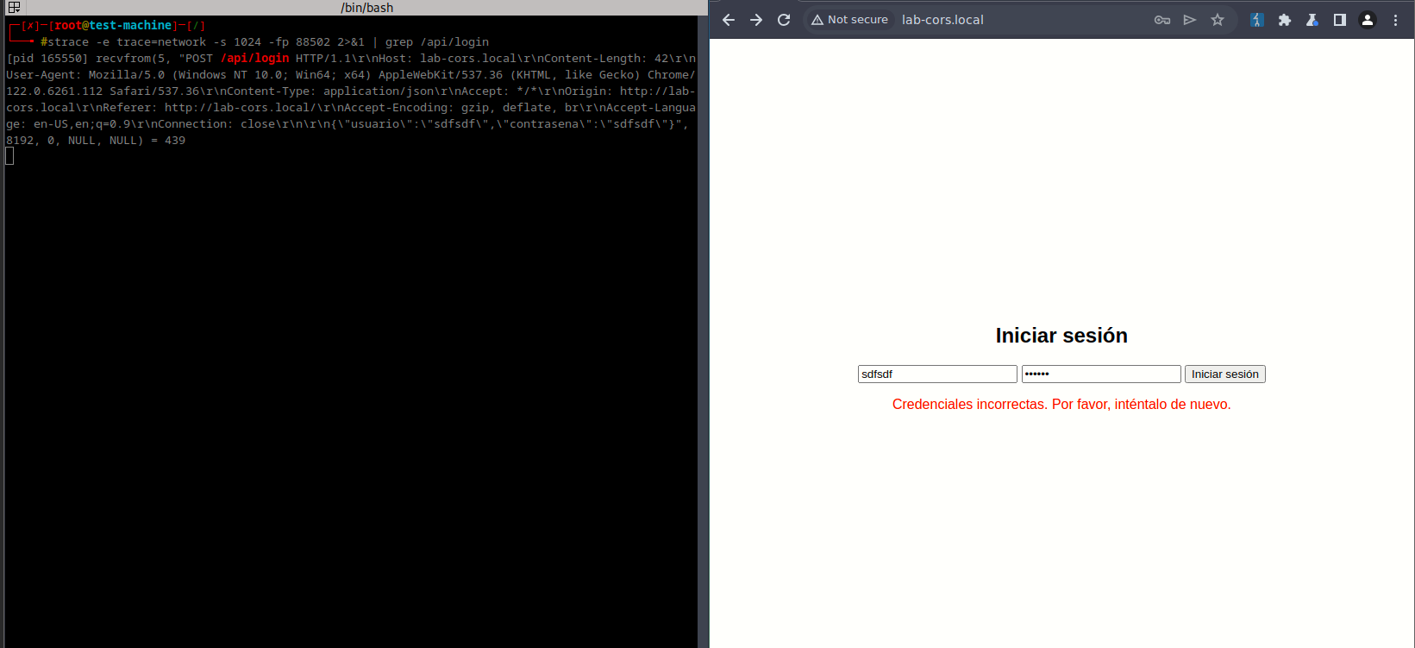The width and height of the screenshot is (1415, 648).
Task: Click the share/send page icon
Action: click(1190, 20)
